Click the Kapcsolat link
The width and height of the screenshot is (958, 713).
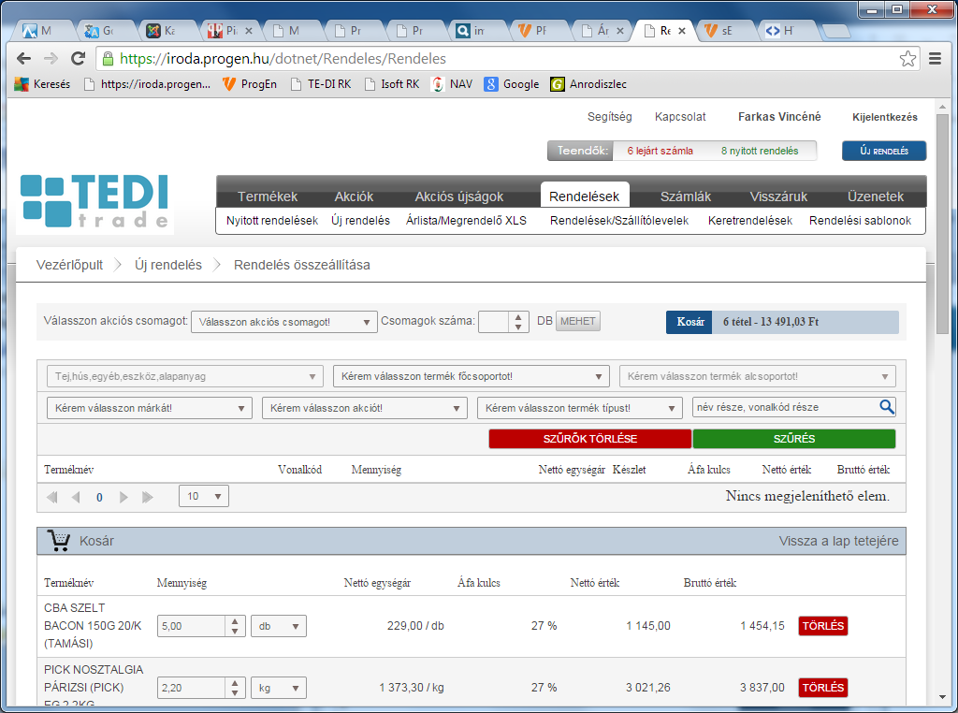tap(680, 117)
